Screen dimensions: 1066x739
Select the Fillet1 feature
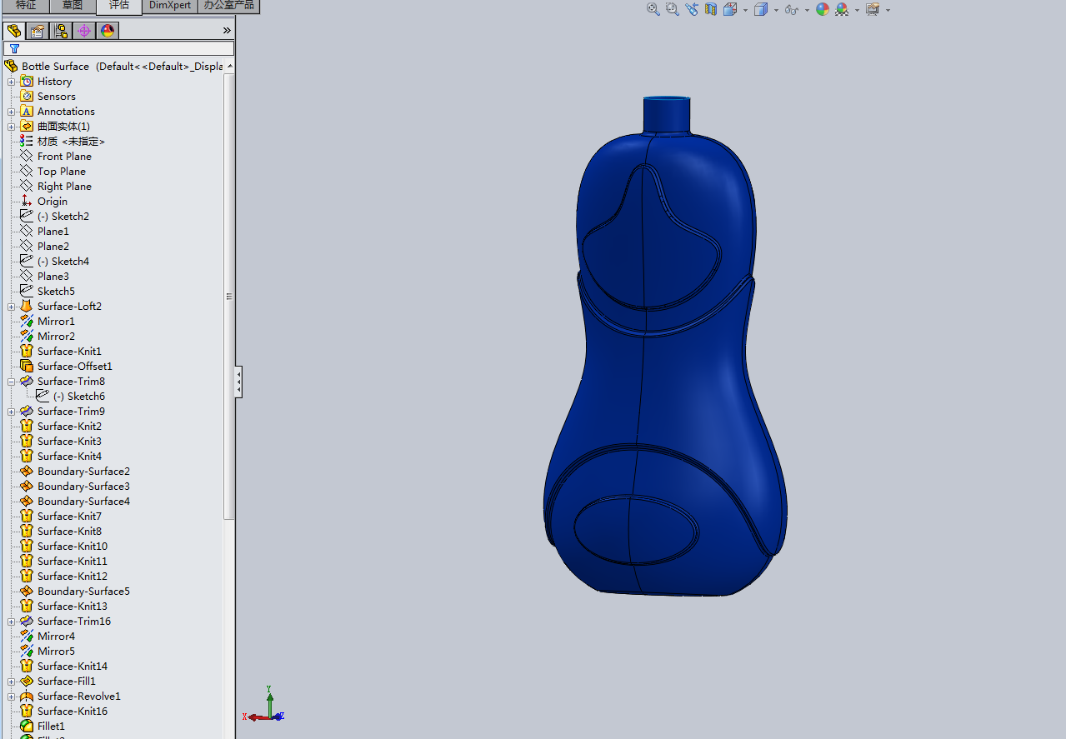[51, 727]
